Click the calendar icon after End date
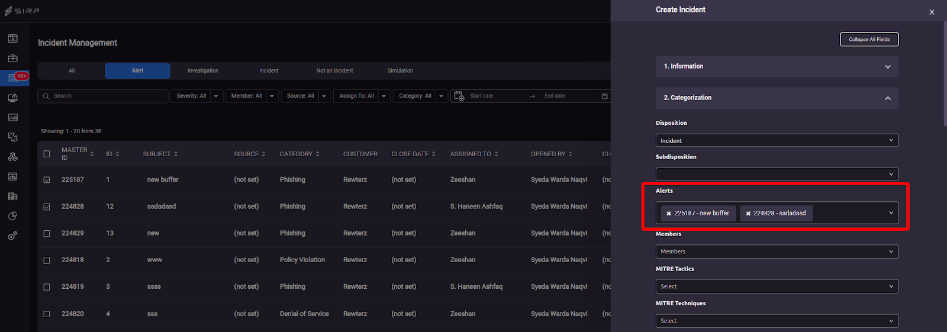Viewport: 947px width, 332px height. [604, 96]
